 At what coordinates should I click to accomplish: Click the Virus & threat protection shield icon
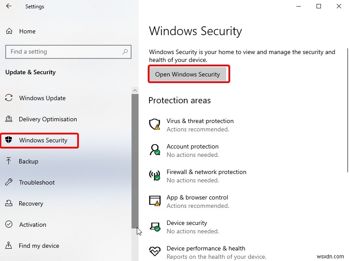[155, 125]
